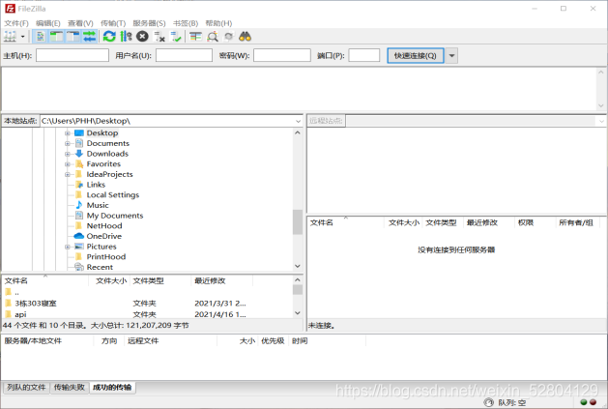Screen dimensions: 608x409
Task: Select Local Settings in the tree
Action: point(113,194)
